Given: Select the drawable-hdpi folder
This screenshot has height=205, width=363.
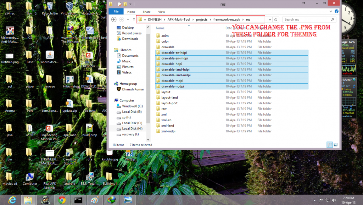Looking at the screenshot, I should (231, 64).
